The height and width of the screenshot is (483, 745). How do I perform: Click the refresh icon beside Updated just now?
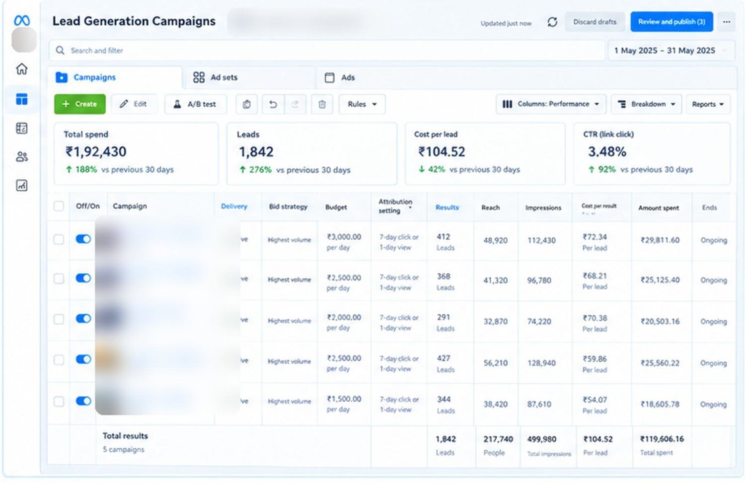[x=552, y=22]
